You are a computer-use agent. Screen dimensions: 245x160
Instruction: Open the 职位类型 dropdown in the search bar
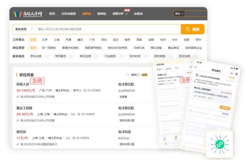pos(24,29)
